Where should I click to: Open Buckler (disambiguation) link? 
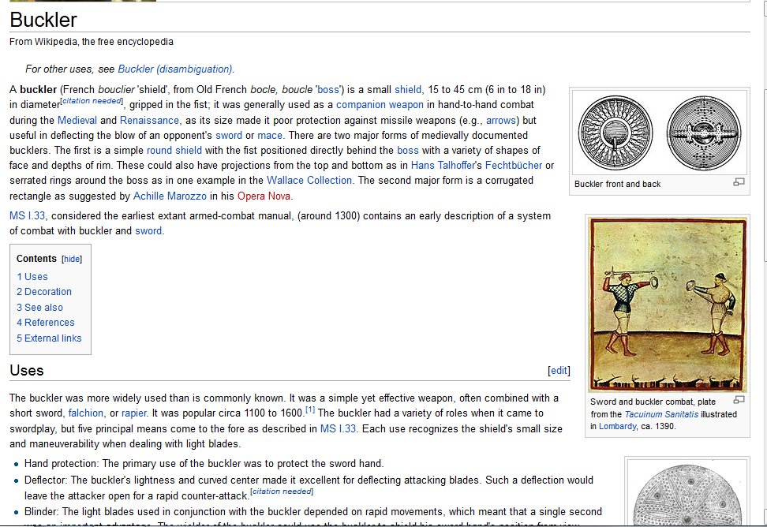(175, 69)
